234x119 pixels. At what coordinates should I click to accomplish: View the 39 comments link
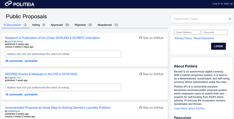pos(14,61)
